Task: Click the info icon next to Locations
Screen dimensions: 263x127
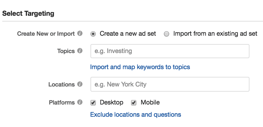Action: click(80, 84)
